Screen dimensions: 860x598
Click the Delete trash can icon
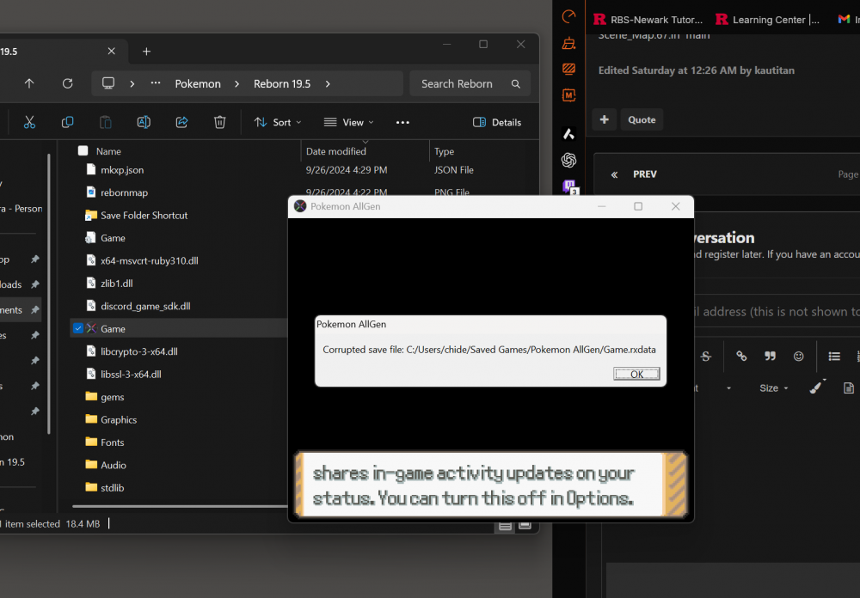point(219,122)
